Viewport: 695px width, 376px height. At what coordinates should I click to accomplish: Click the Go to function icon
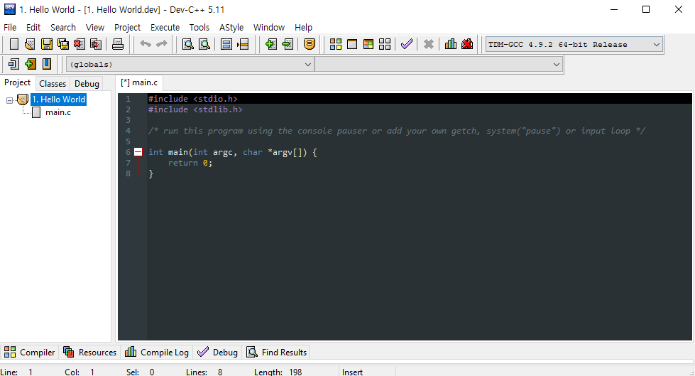226,44
